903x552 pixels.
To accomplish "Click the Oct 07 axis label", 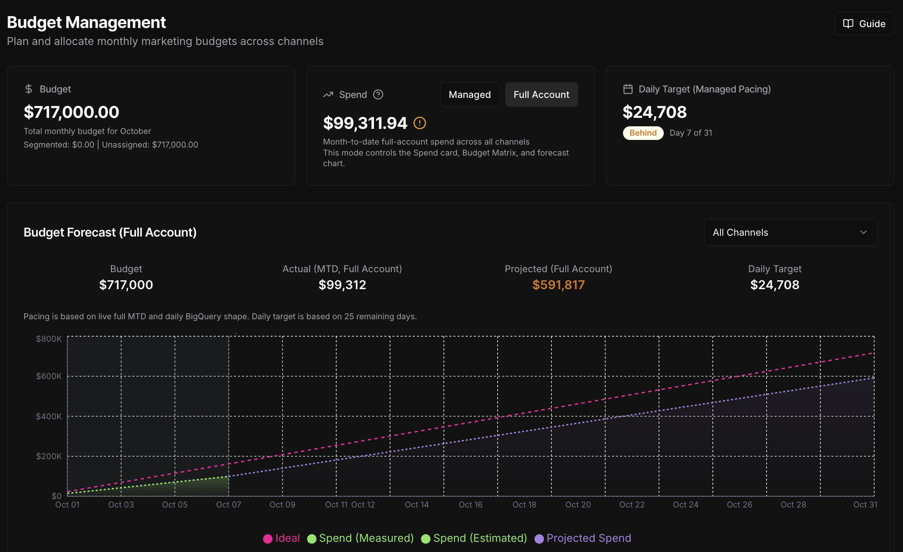I will click(x=229, y=505).
